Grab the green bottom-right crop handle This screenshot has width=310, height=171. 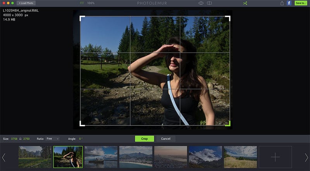[228, 124]
